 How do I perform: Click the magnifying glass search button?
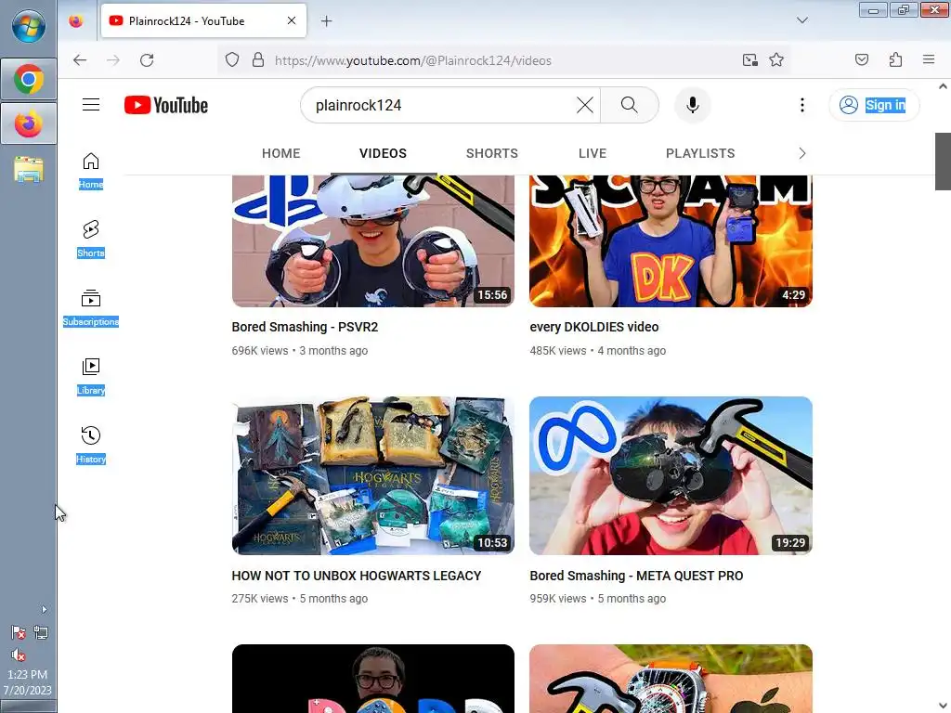point(629,105)
